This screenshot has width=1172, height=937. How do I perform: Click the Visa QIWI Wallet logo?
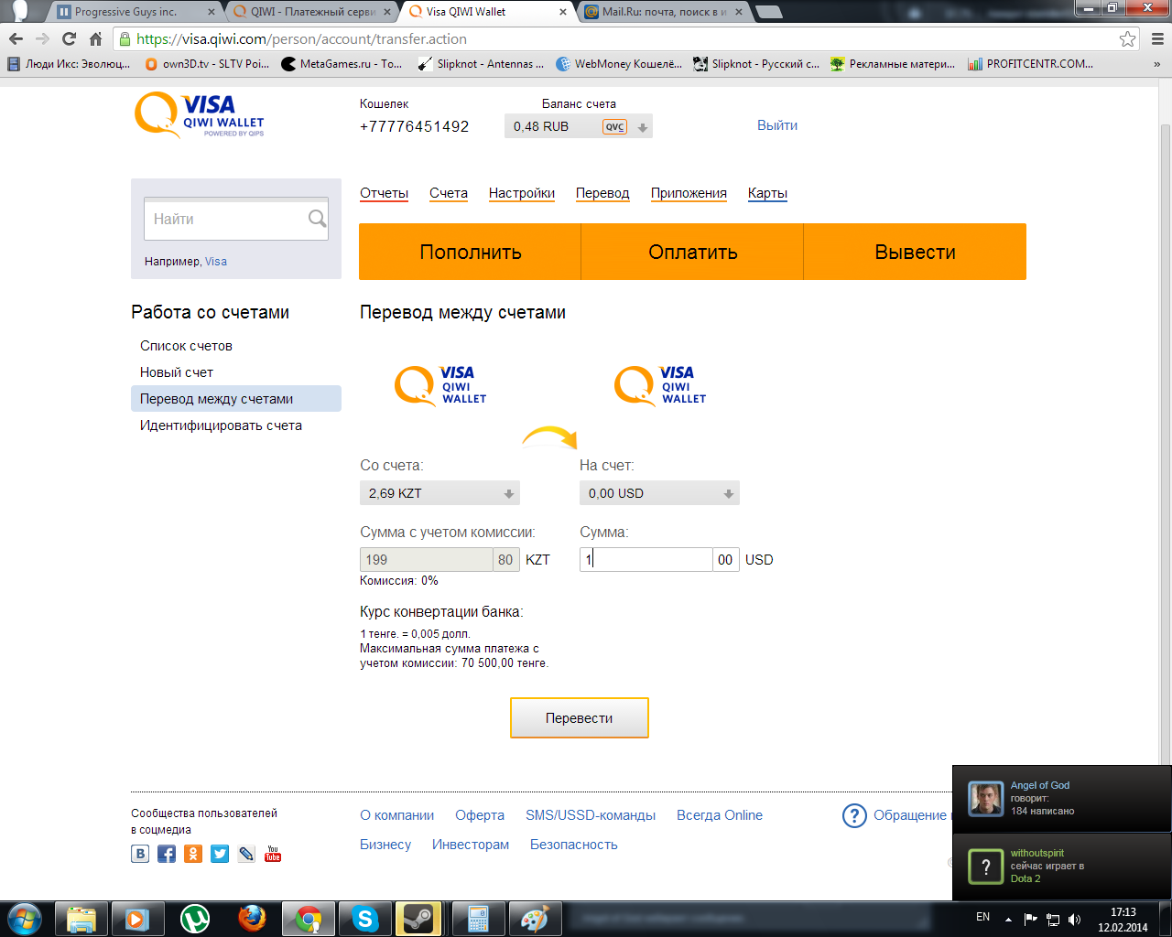[x=200, y=115]
